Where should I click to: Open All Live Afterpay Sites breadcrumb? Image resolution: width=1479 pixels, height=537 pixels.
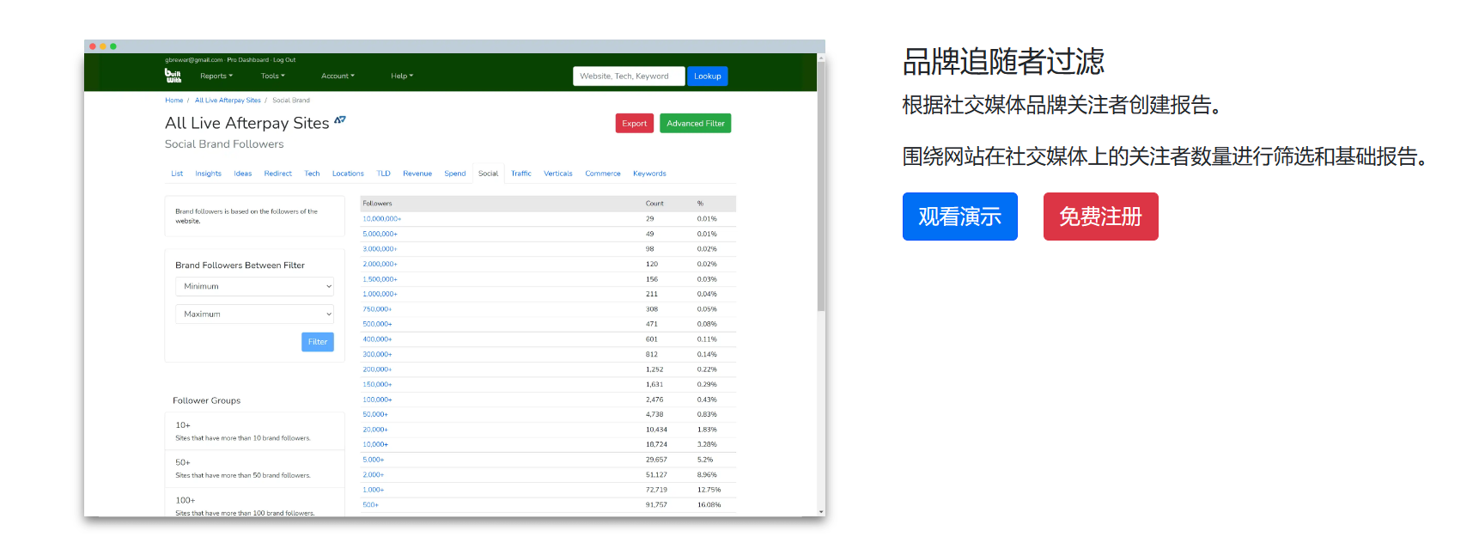coord(228,101)
